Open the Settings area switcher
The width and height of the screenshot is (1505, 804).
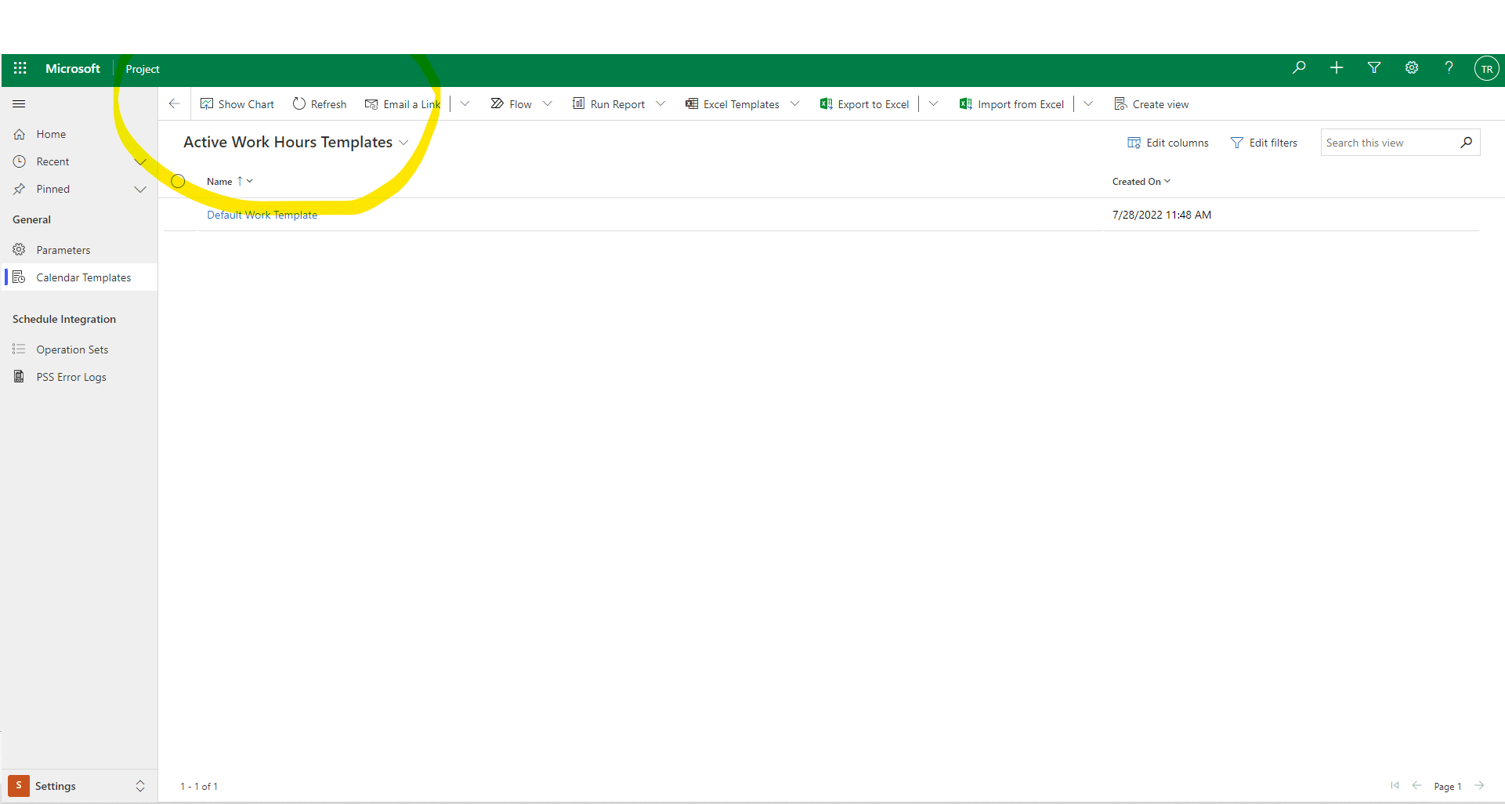pyautogui.click(x=78, y=786)
